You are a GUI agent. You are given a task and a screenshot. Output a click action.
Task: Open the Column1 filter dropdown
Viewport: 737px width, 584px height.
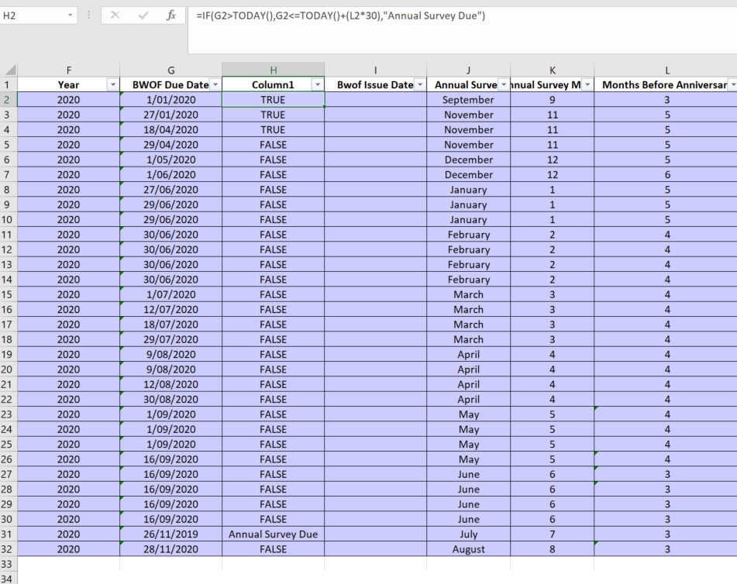click(x=318, y=84)
